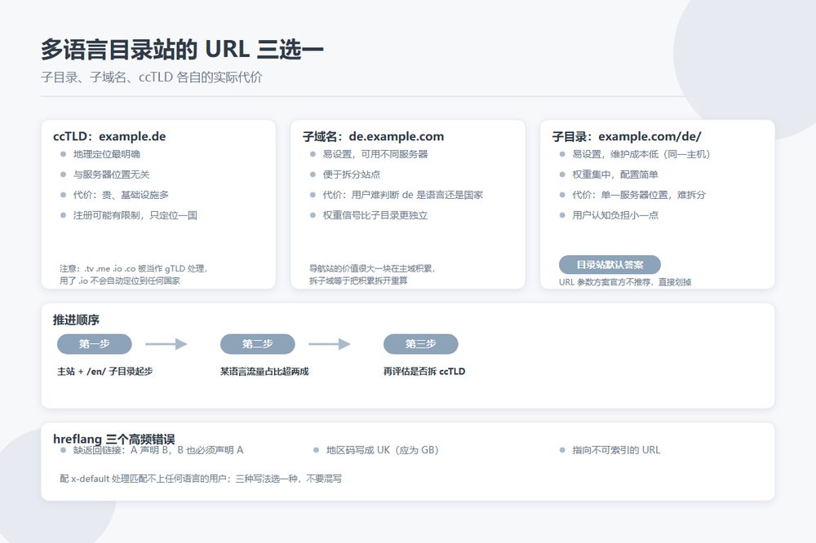Click the bullet 代价：用户难判断 de 是语言还是国家
Image resolution: width=816 pixels, height=543 pixels.
point(403,195)
